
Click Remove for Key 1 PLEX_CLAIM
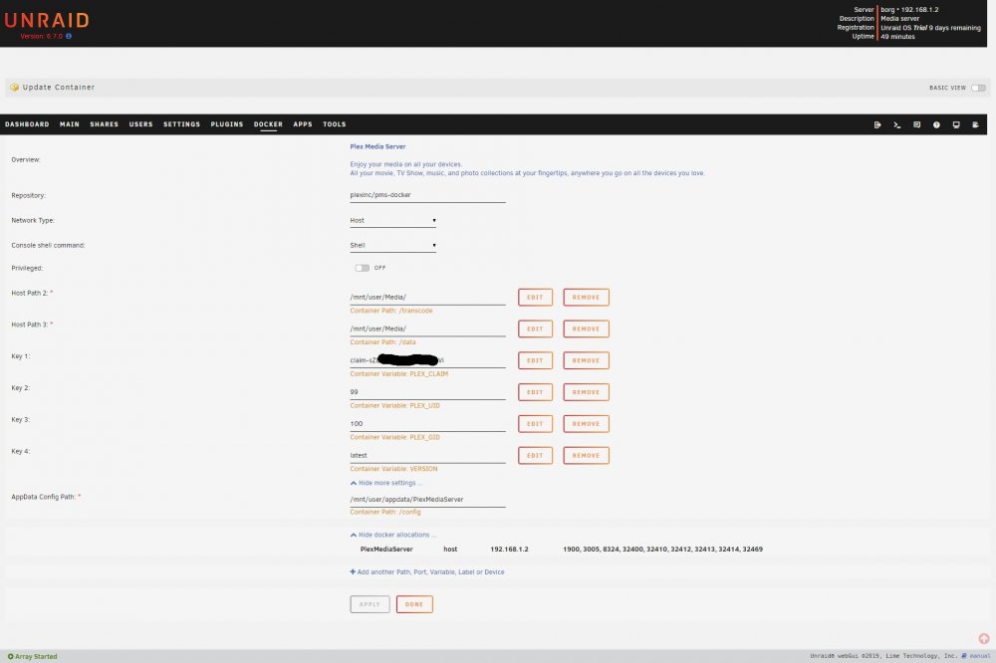tap(586, 360)
